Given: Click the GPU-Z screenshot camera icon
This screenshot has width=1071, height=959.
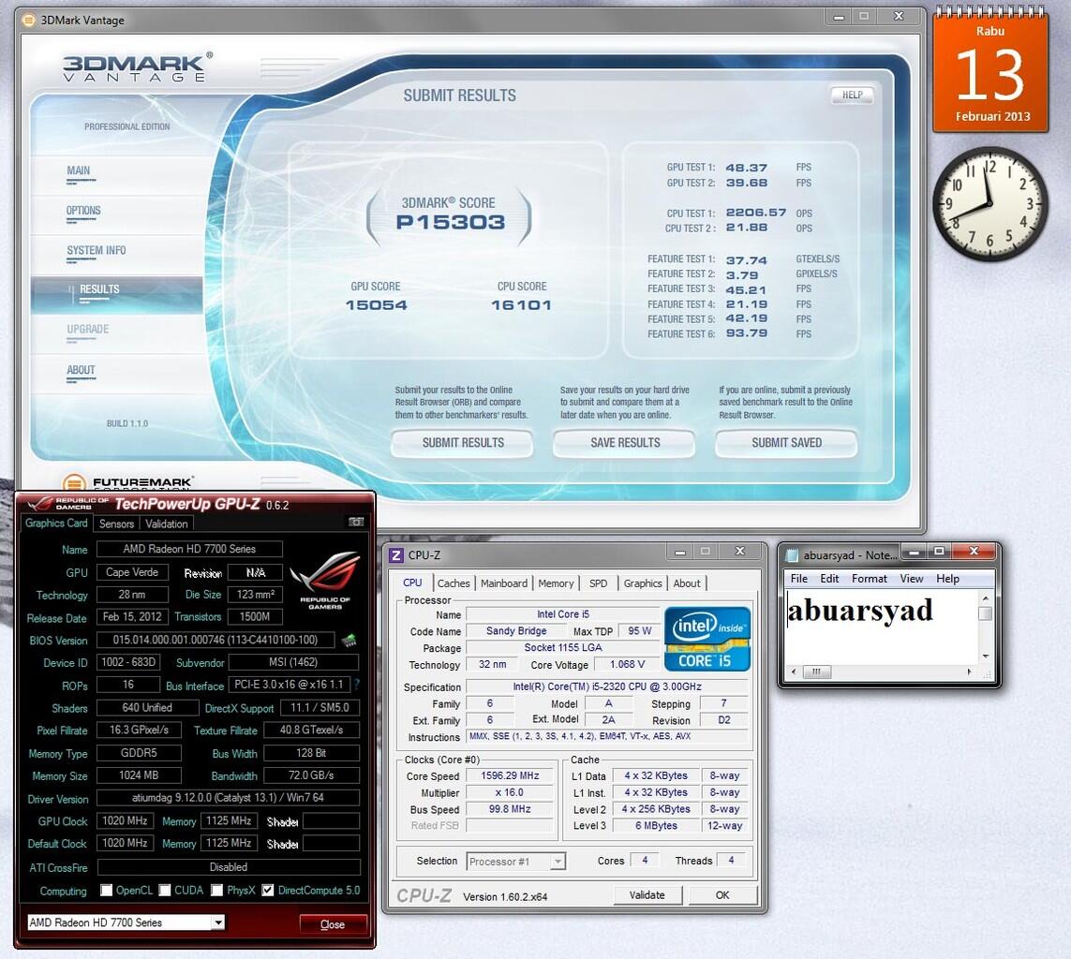Looking at the screenshot, I should (x=356, y=523).
